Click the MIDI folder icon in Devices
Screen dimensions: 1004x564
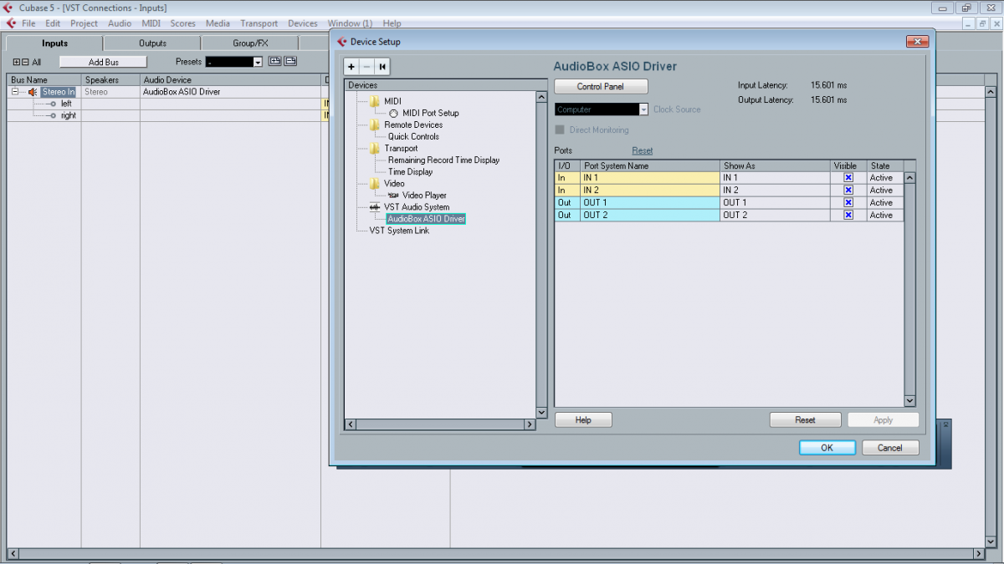pos(374,102)
